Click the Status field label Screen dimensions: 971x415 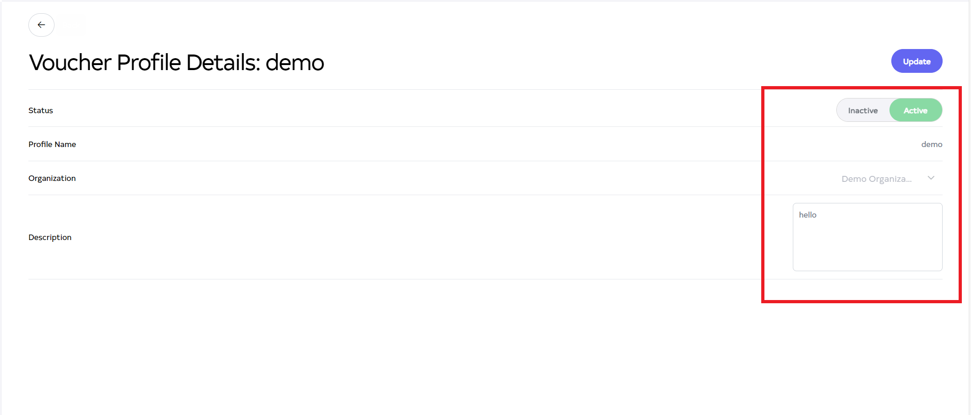(41, 110)
